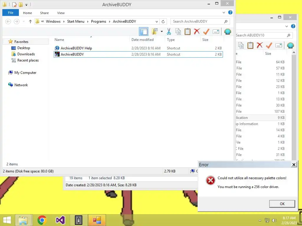Go up one folder level
This screenshot has width=302, height=226.
coord(30,21)
